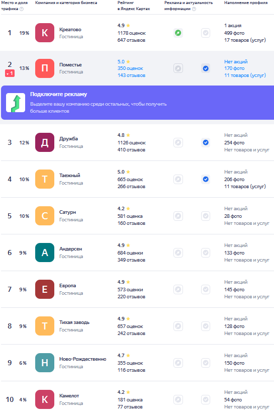This screenshot has height=415, width=274.
Task: Click the grey verified checkmark for Андерсен
Action: click(x=206, y=253)
